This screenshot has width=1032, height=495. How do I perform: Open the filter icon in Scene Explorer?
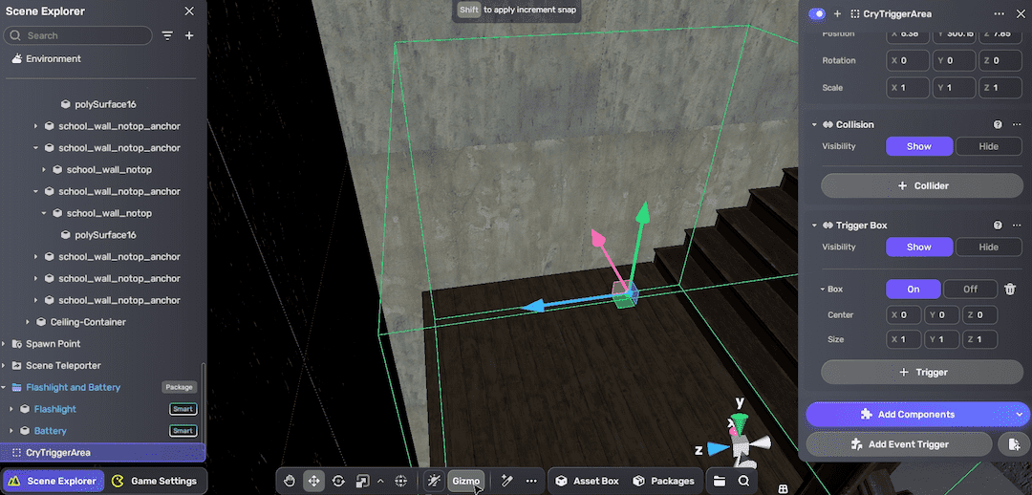(x=168, y=35)
